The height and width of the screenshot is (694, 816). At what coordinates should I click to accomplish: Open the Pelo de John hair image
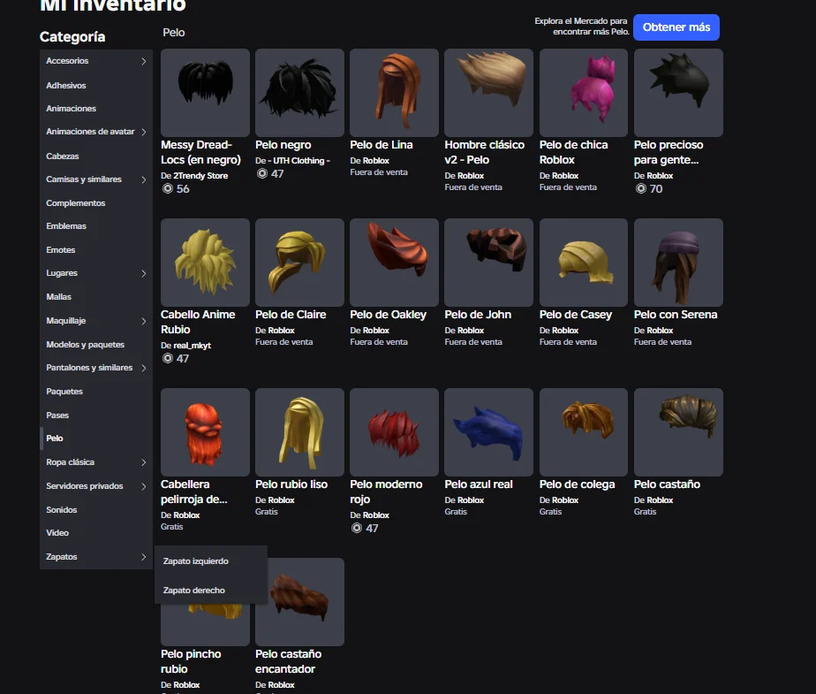[488, 263]
